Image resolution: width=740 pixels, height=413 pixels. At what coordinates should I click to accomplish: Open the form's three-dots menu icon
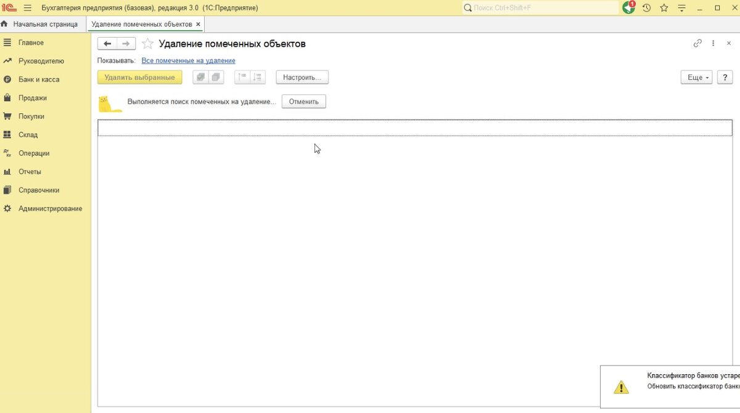pos(713,44)
